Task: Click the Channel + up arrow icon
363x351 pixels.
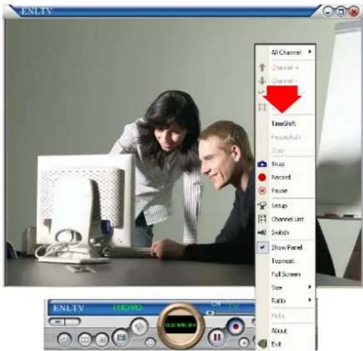Action: [262, 67]
